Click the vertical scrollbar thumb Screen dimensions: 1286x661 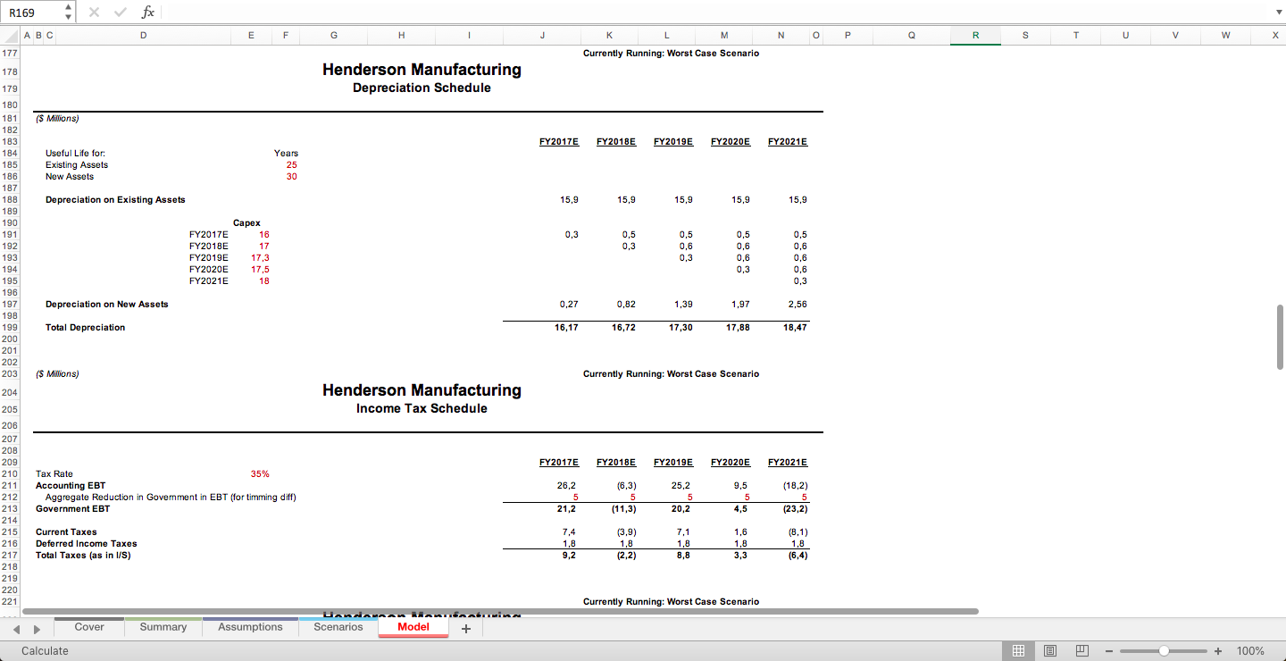[1279, 338]
